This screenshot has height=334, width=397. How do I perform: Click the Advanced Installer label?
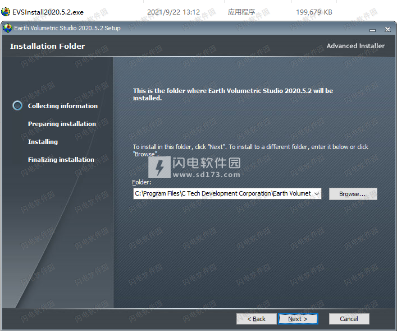[x=355, y=46]
